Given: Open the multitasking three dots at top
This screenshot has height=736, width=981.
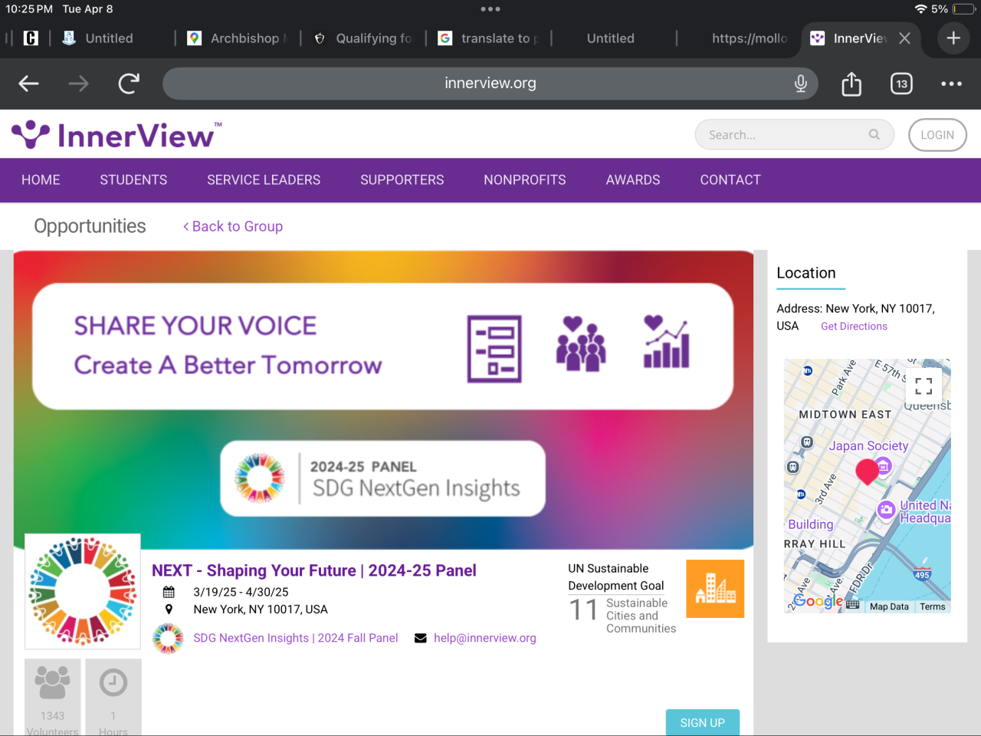Looking at the screenshot, I should (x=490, y=9).
